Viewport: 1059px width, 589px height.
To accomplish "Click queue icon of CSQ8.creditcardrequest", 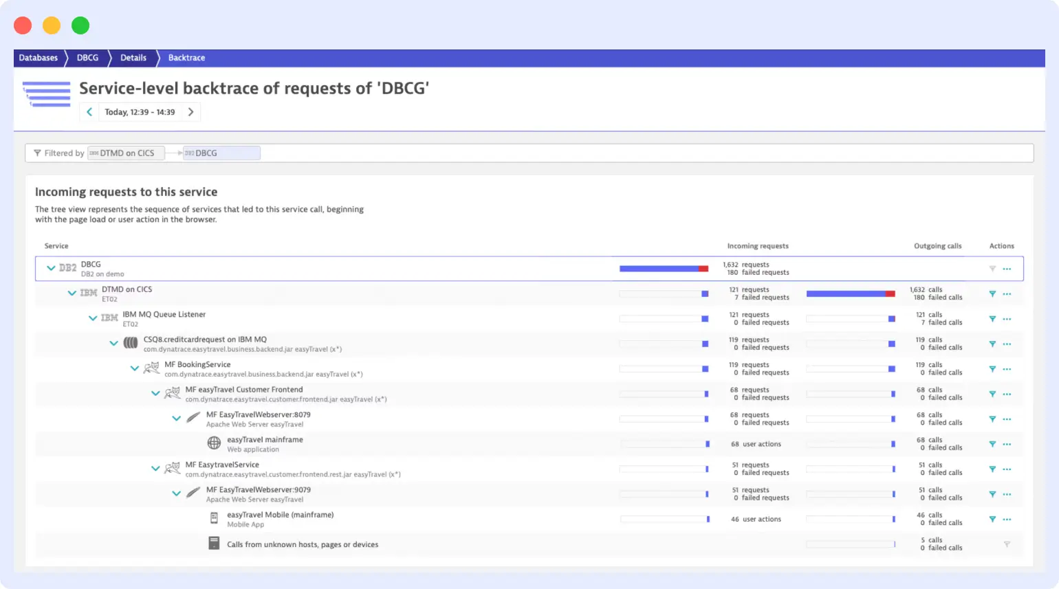I will click(131, 344).
